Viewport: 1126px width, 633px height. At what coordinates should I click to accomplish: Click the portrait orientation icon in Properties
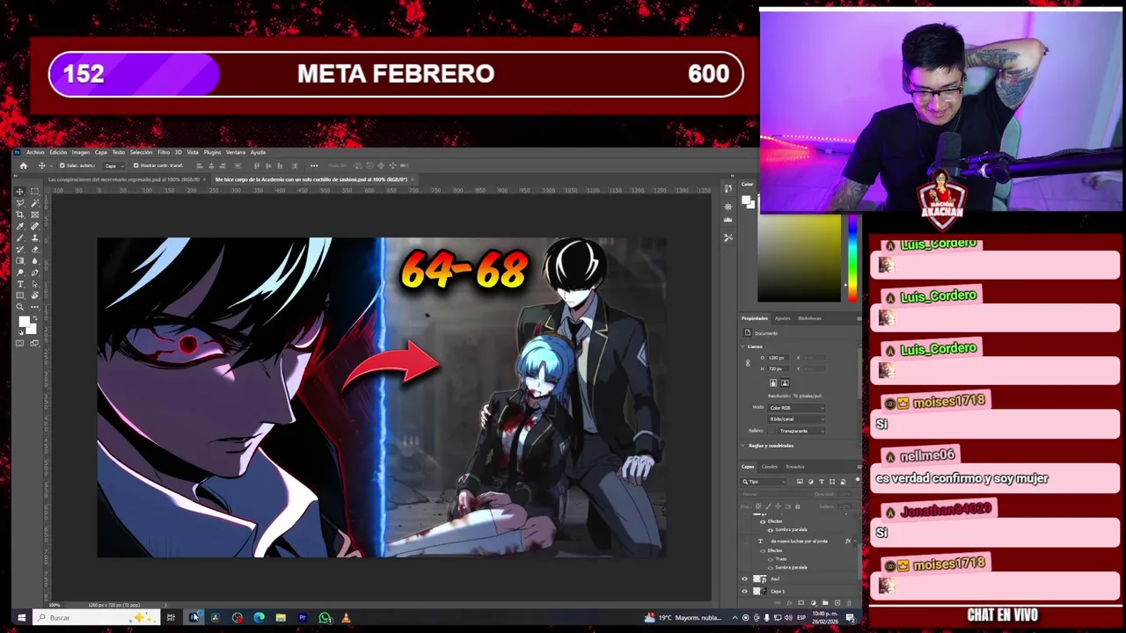pos(773,382)
